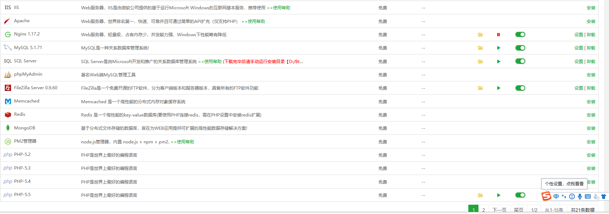Image resolution: width=609 pixels, height=214 pixels.
Task: Install Apache web server
Action: [591, 22]
